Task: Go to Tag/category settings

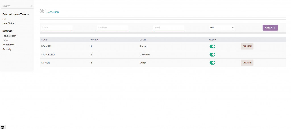Action: [x=9, y=36]
